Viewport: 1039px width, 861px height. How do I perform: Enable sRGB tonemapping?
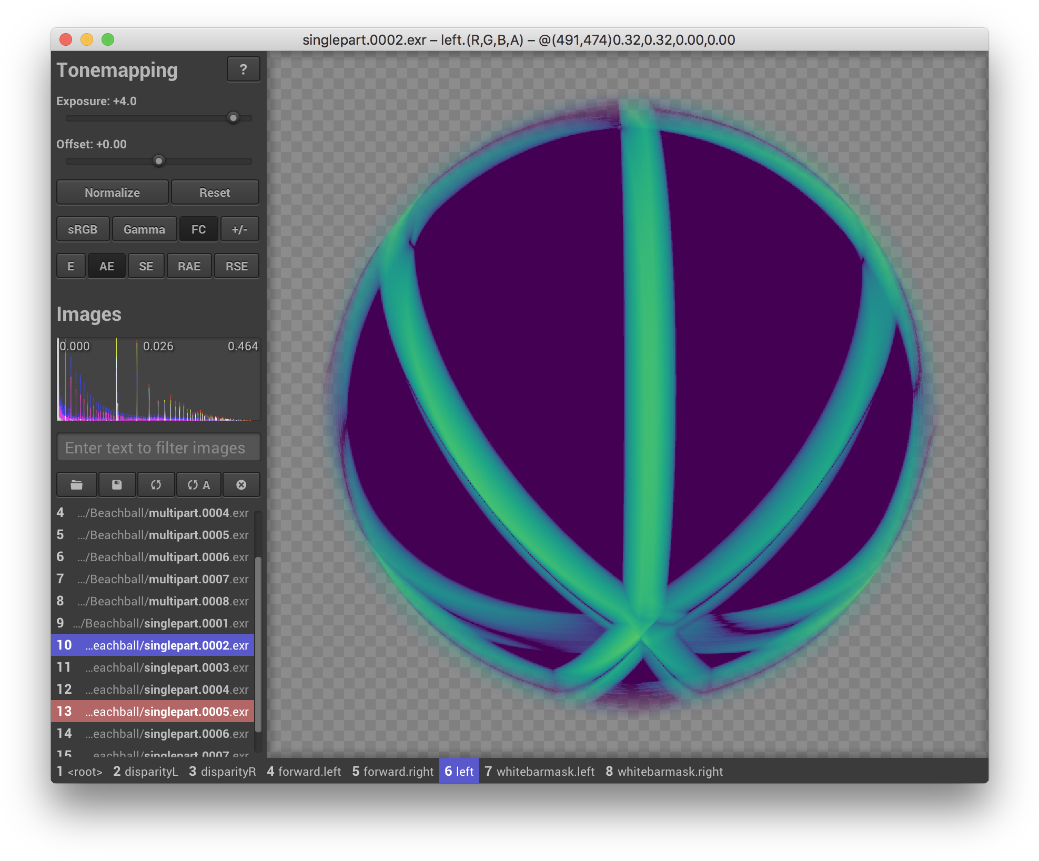pos(83,229)
